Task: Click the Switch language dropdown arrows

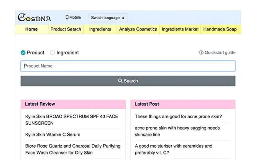Action: point(123,18)
